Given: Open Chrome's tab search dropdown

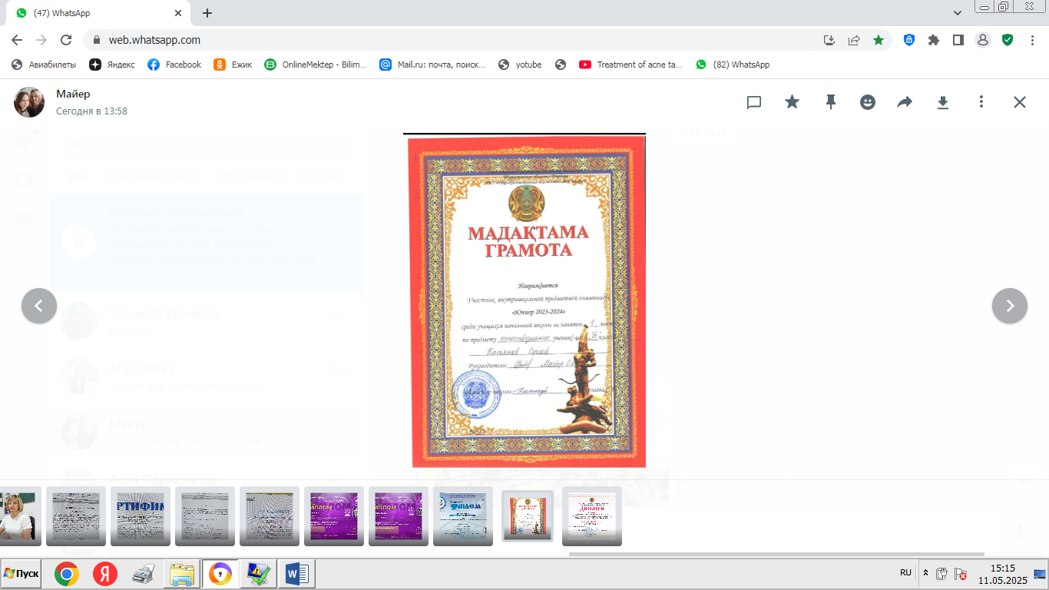Looking at the screenshot, I should pos(958,13).
